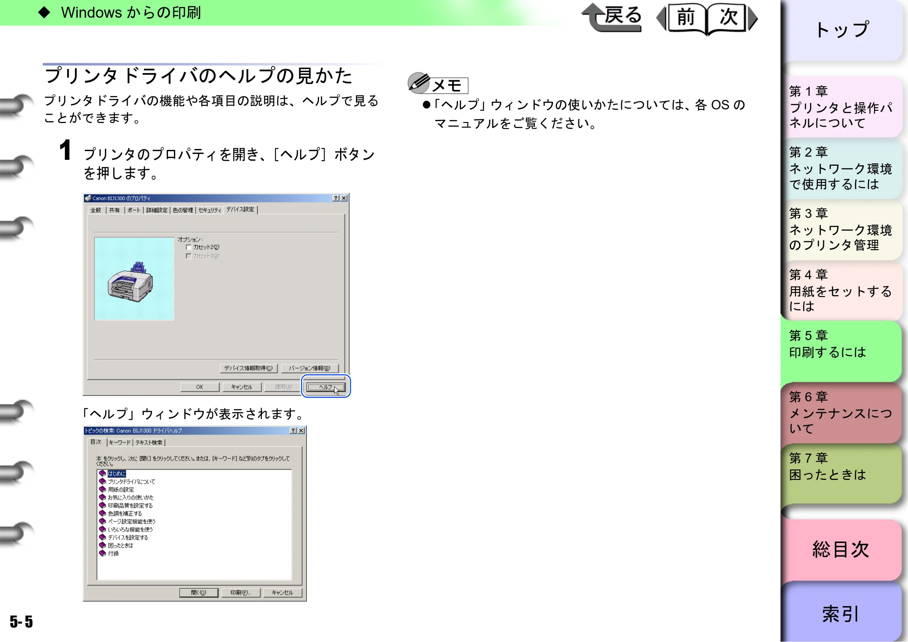Go to next page with 次 button
This screenshot has height=642, width=908.
click(x=732, y=18)
